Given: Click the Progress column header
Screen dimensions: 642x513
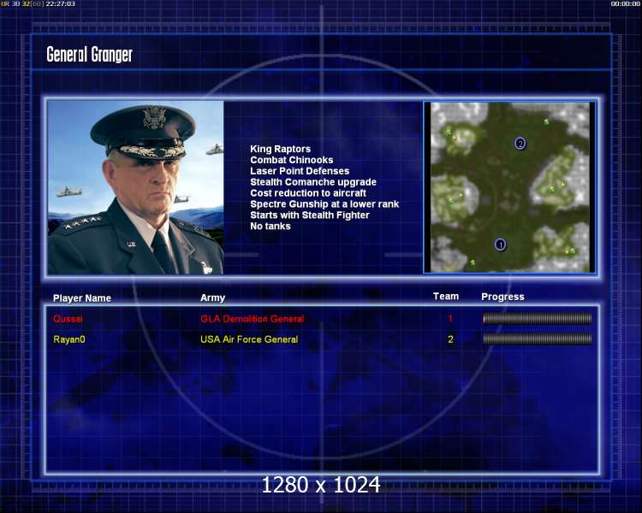Looking at the screenshot, I should pyautogui.click(x=502, y=297).
